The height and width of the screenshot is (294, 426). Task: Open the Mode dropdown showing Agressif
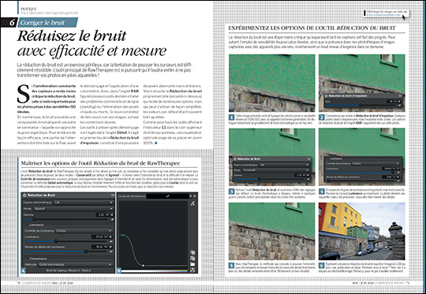coord(73,209)
